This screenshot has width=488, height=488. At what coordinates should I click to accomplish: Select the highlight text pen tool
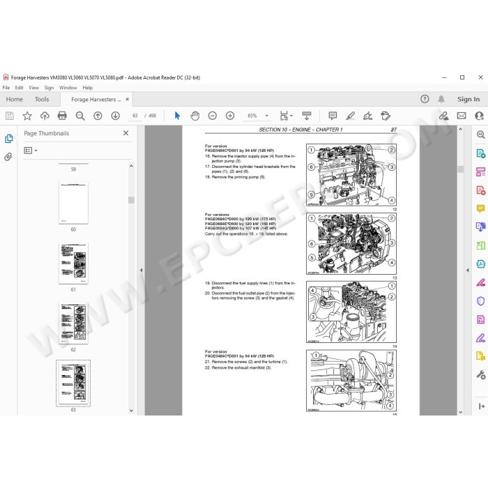point(351,116)
